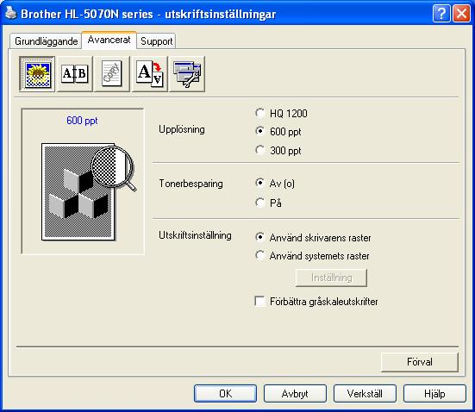Click the blue '600 ppt' preview label
475x412 pixels.
coord(82,121)
